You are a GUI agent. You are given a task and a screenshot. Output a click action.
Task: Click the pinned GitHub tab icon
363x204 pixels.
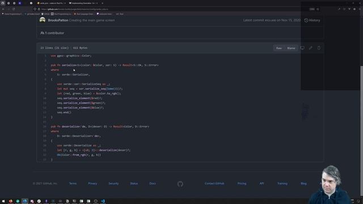pos(3,3)
